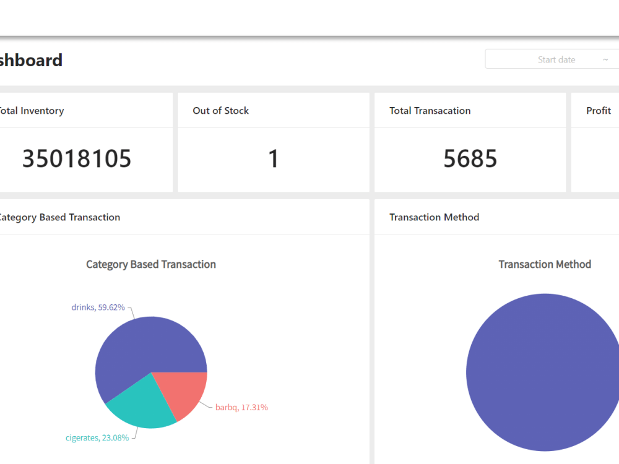Click the Total Transacation card title

click(x=430, y=111)
